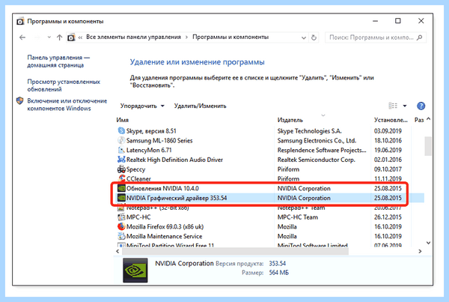Click the shield icon beside Windows components

coord(19,101)
